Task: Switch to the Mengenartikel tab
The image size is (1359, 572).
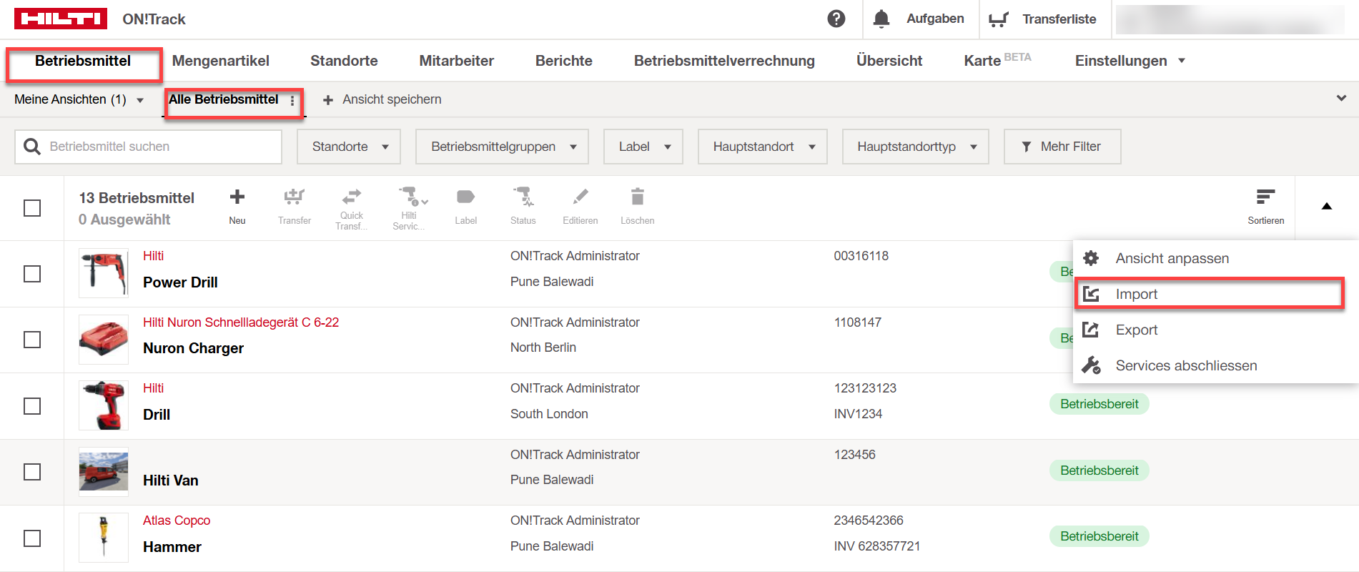Action: 221,61
